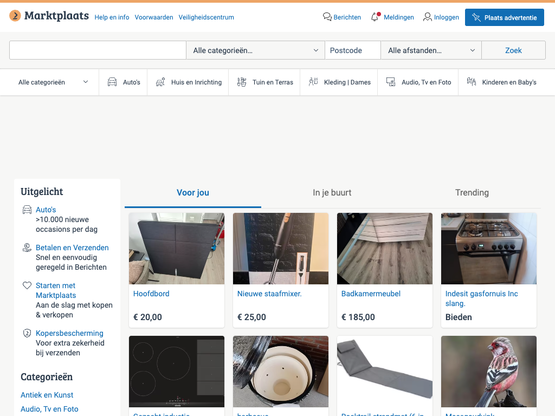Focus the Postcode input field
This screenshot has height=416, width=555.
pos(352,50)
